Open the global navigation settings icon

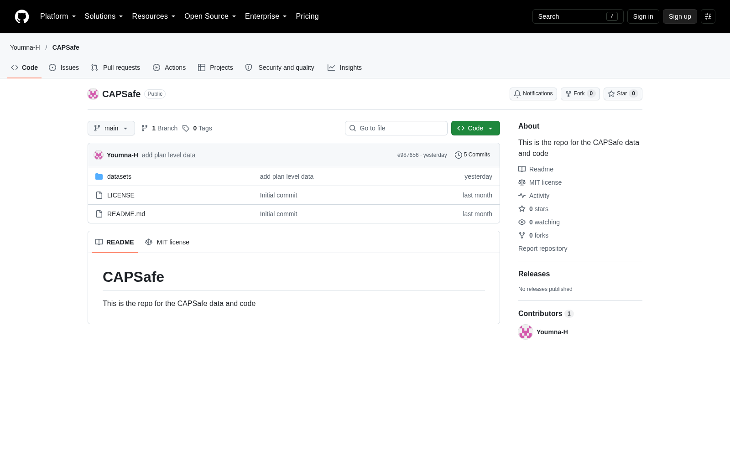[x=708, y=16]
